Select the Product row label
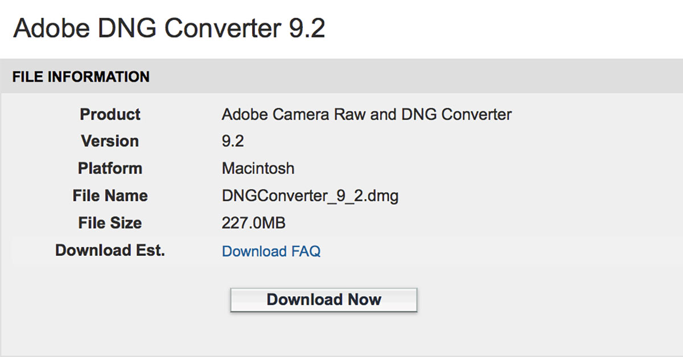The width and height of the screenshot is (683, 357). point(110,114)
